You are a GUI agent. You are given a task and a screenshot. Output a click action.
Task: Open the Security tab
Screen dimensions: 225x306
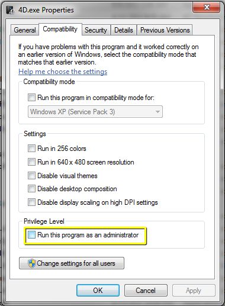tap(96, 30)
